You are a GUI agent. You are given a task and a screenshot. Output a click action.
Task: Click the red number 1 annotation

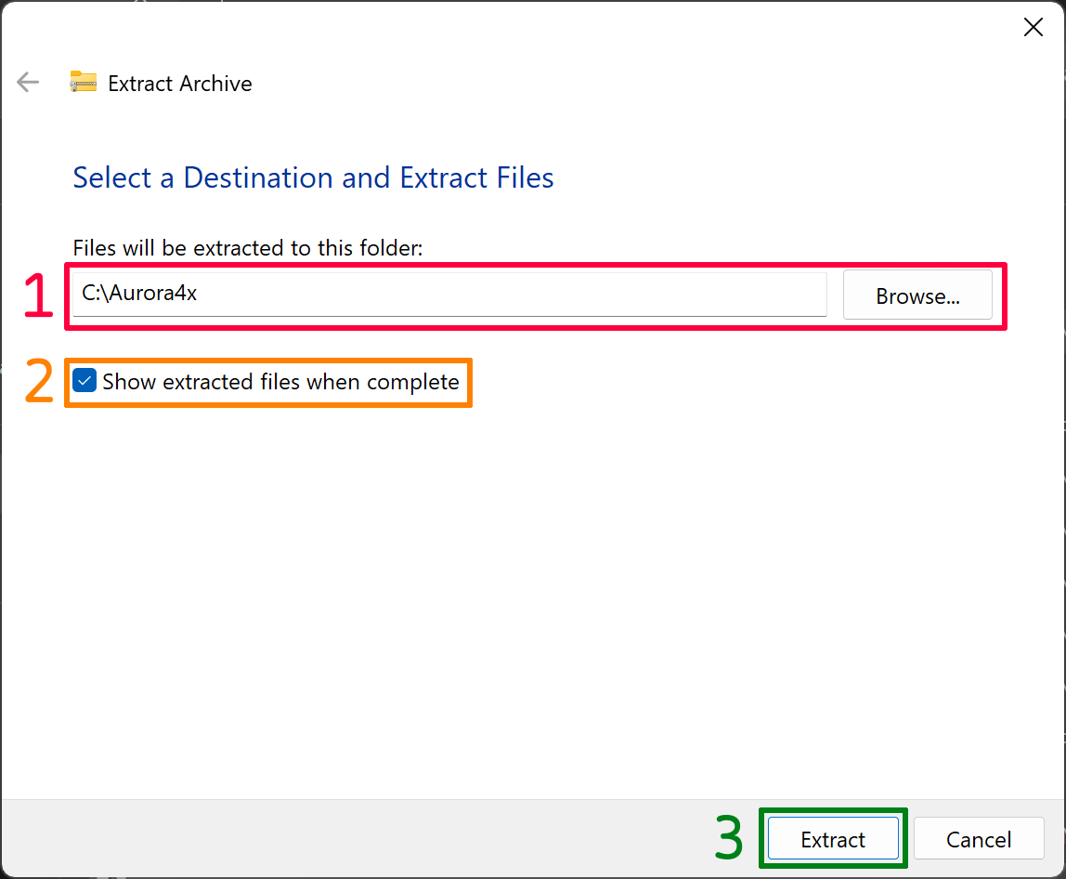(38, 296)
